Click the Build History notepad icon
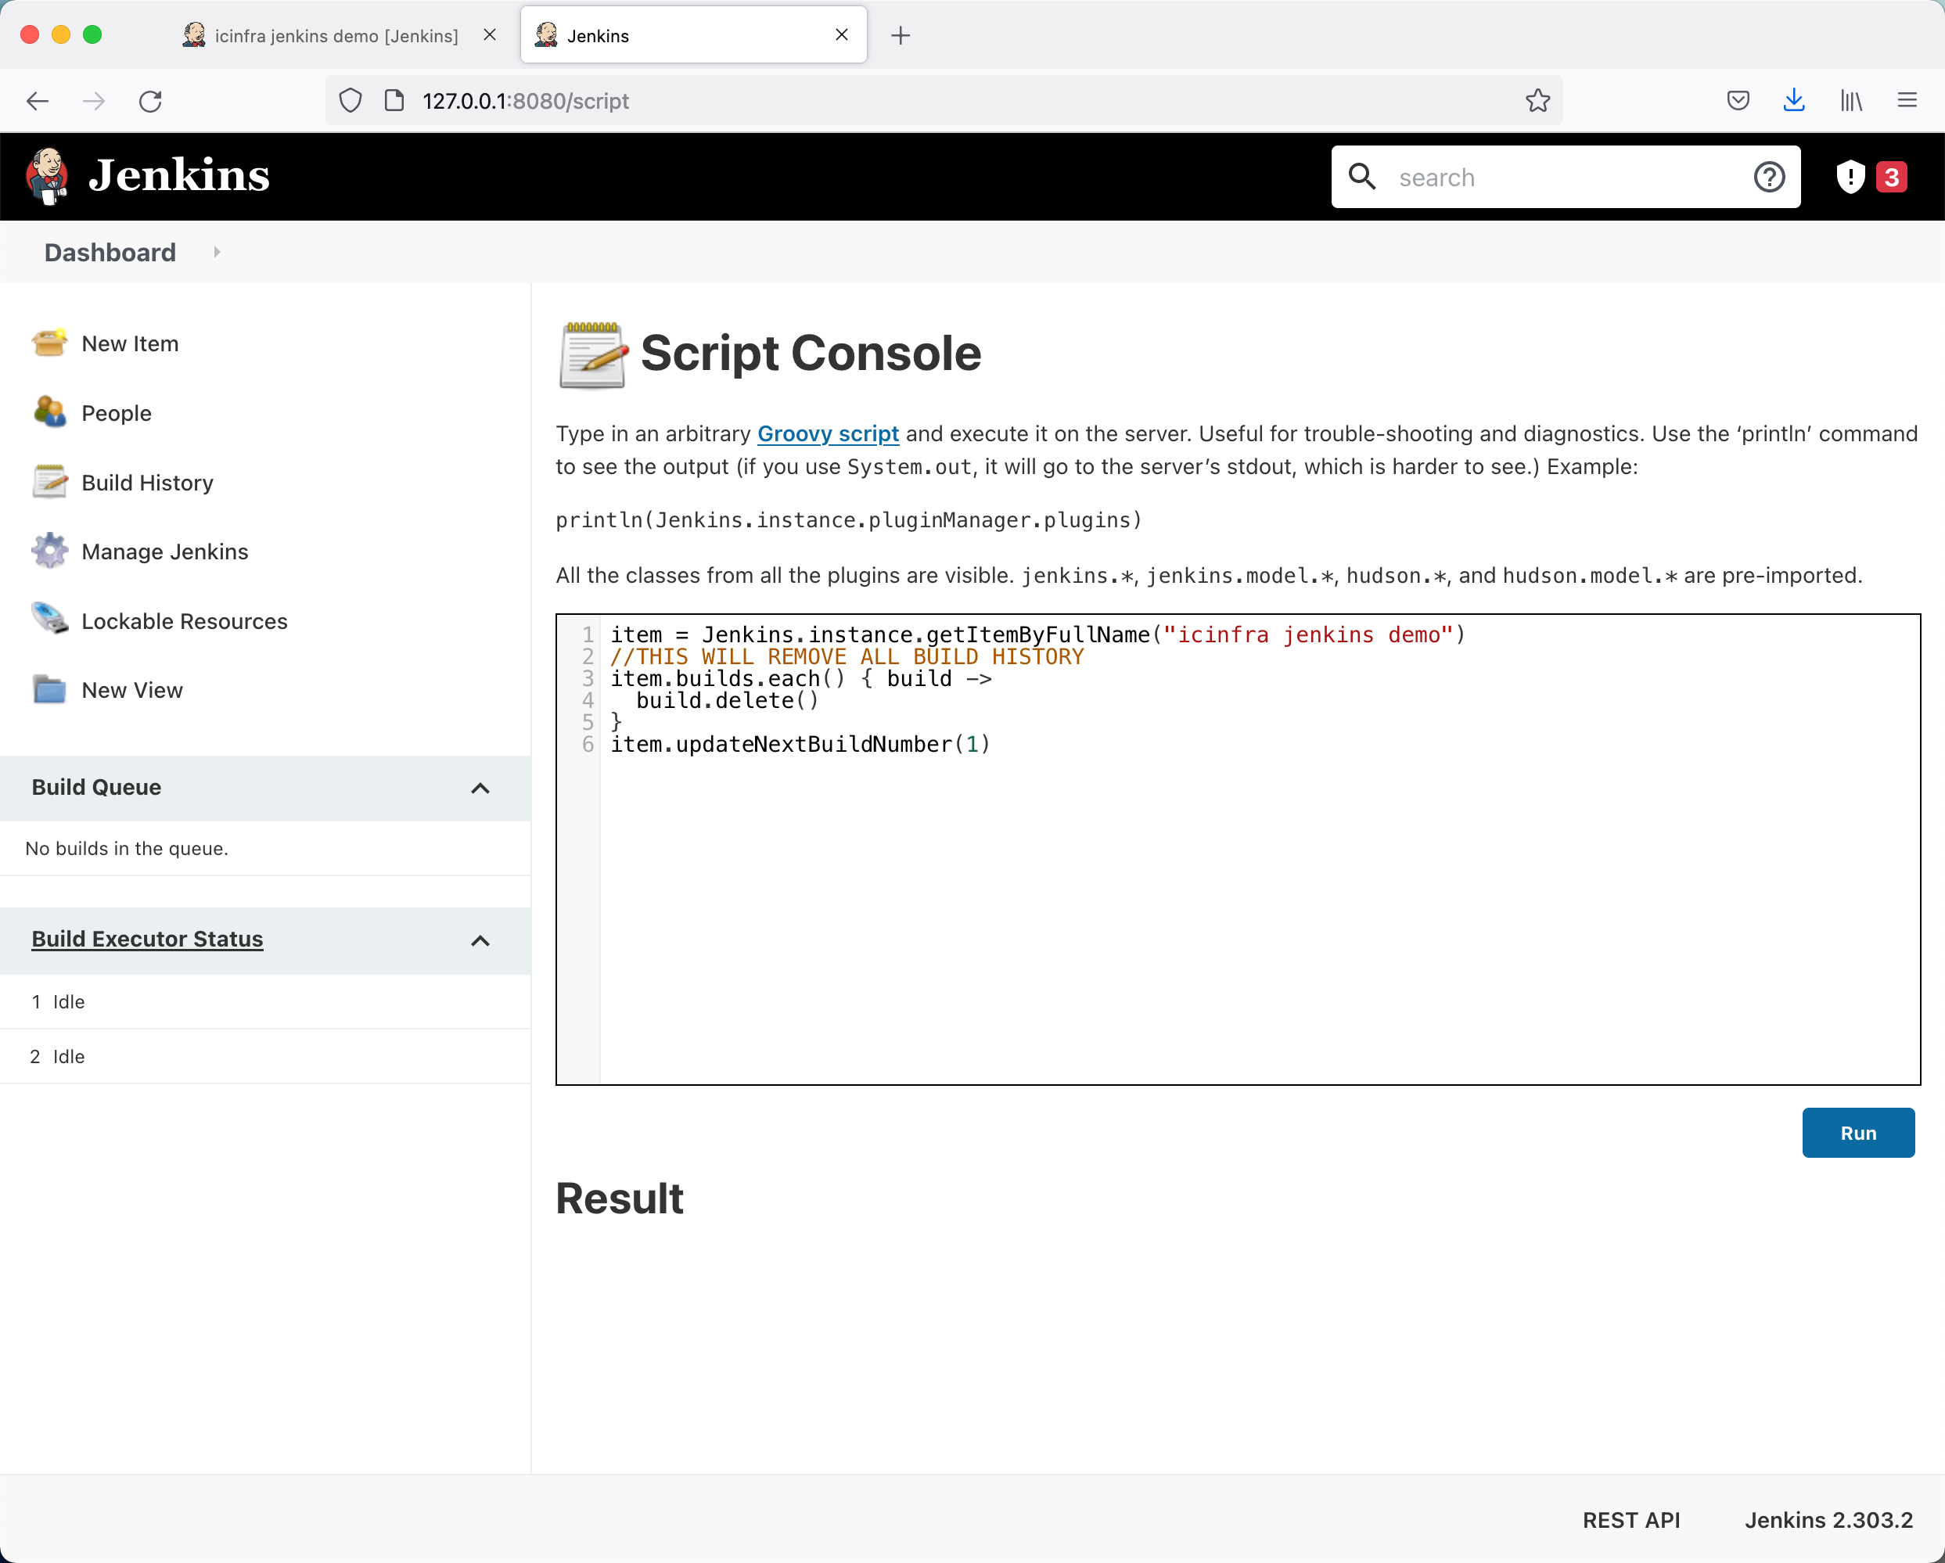Screen dimensions: 1945x1563 (49, 483)
